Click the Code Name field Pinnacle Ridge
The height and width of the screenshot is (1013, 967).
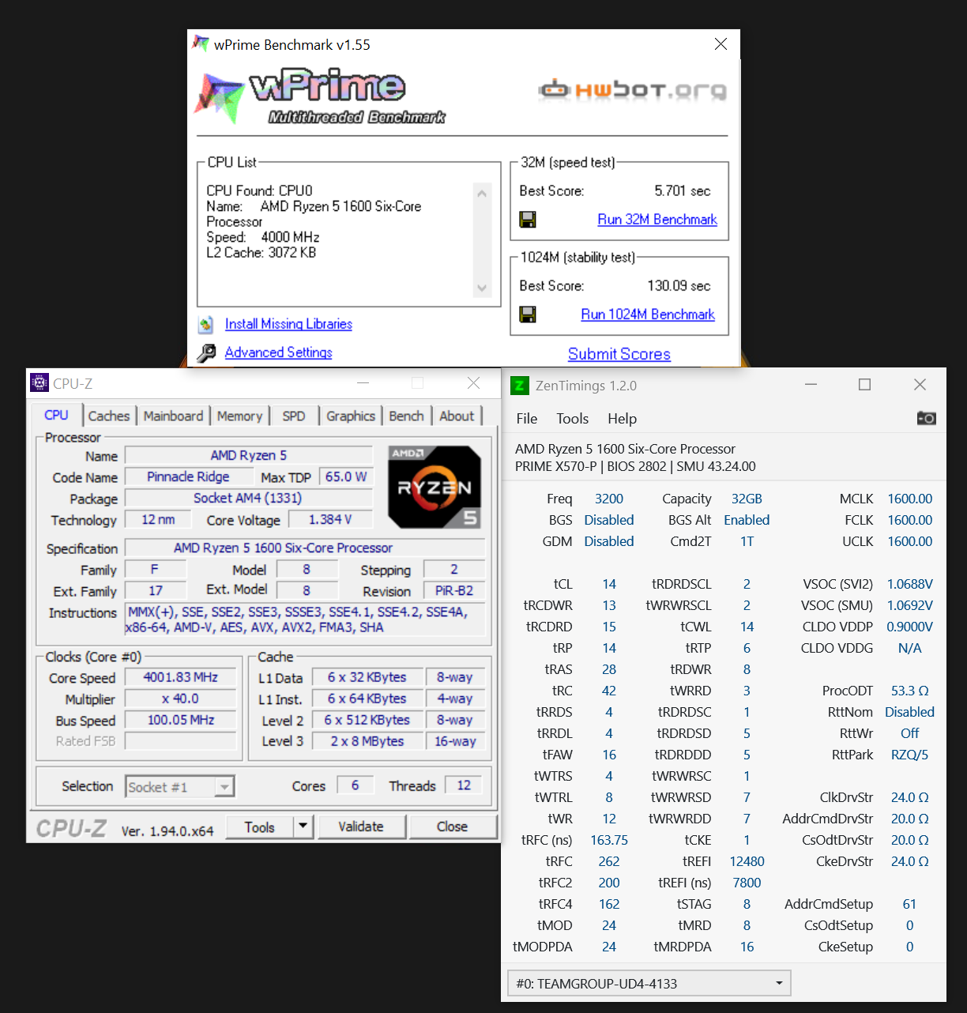[x=188, y=476]
